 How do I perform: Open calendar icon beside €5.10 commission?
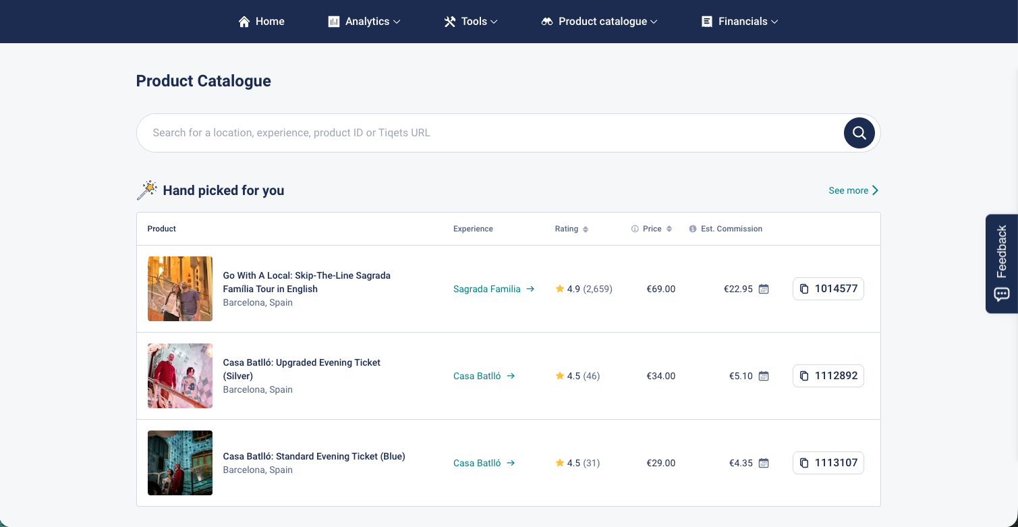764,376
